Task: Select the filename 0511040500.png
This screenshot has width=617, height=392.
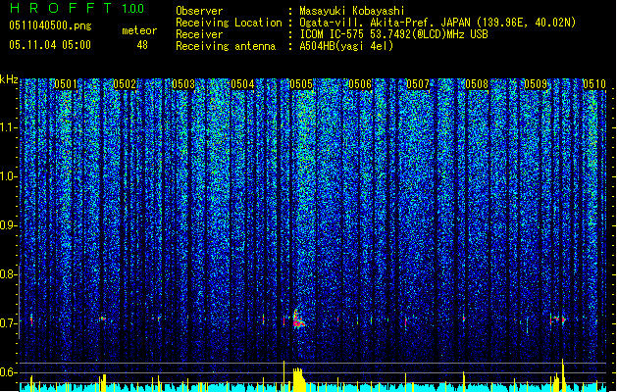Action: tap(50, 26)
